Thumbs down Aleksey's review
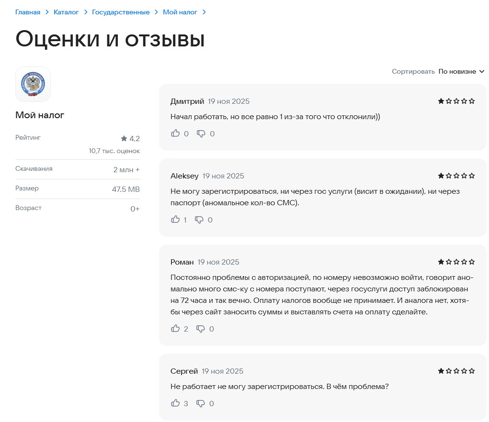The width and height of the screenshot is (489, 422). [199, 220]
